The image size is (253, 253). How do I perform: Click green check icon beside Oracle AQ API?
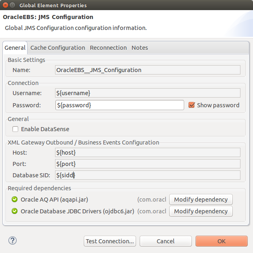click(x=15, y=199)
